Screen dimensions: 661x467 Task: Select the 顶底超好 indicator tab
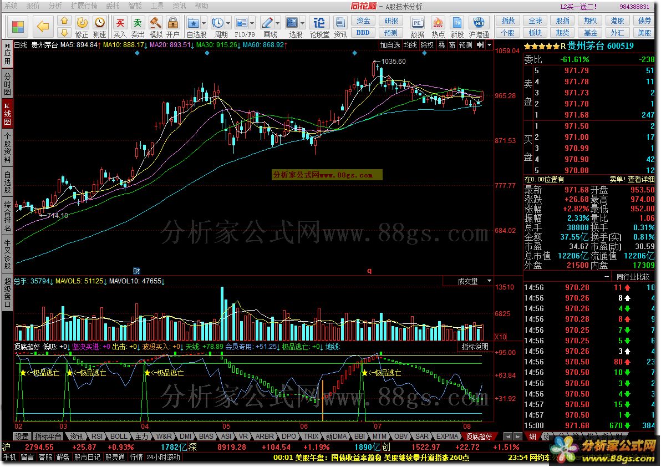pyautogui.click(x=479, y=436)
